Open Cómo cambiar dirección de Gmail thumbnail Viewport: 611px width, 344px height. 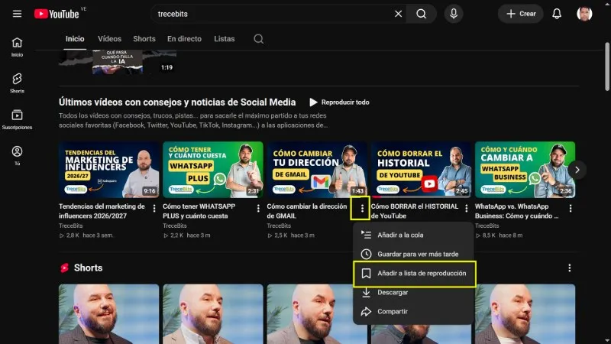click(317, 170)
